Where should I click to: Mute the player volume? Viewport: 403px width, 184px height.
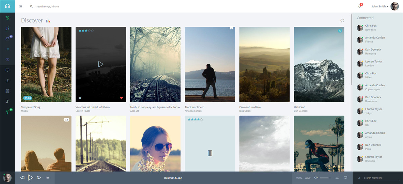coord(316,178)
